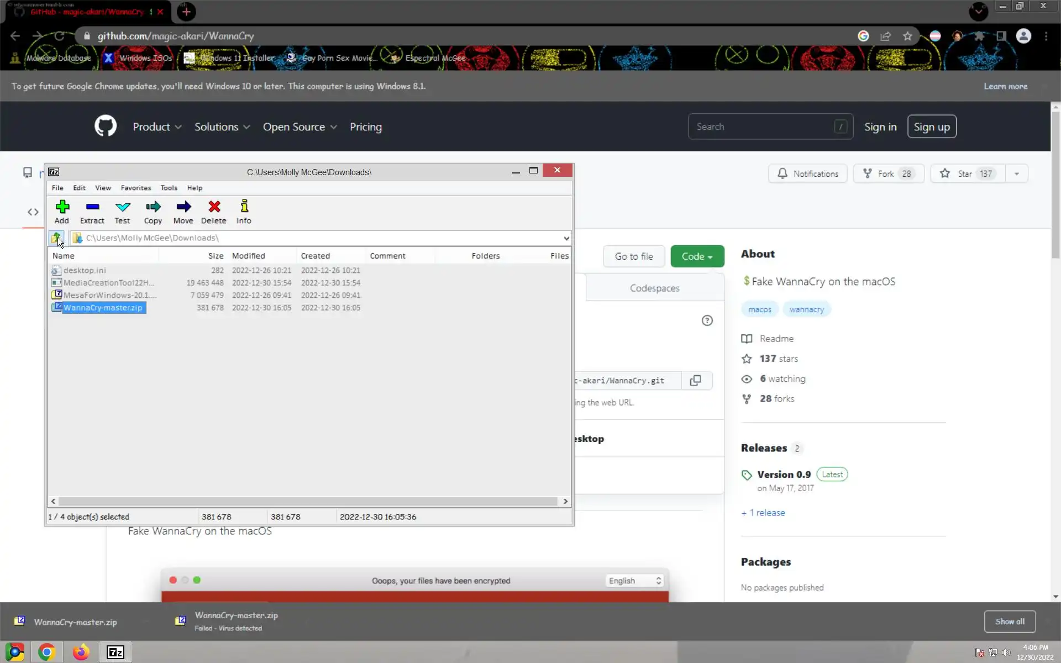
Task: Expand the Product menu on GitHub
Action: (x=157, y=127)
